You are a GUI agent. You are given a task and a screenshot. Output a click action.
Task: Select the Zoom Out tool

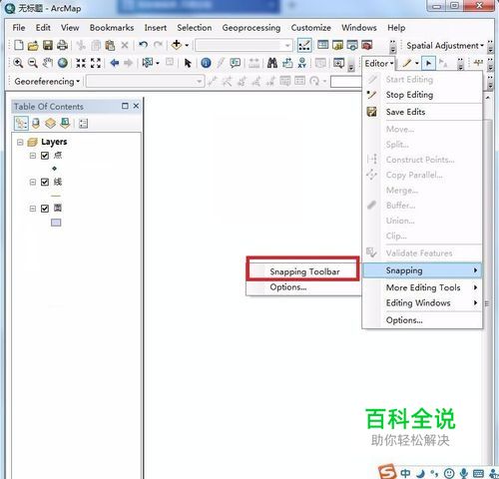pos(33,63)
